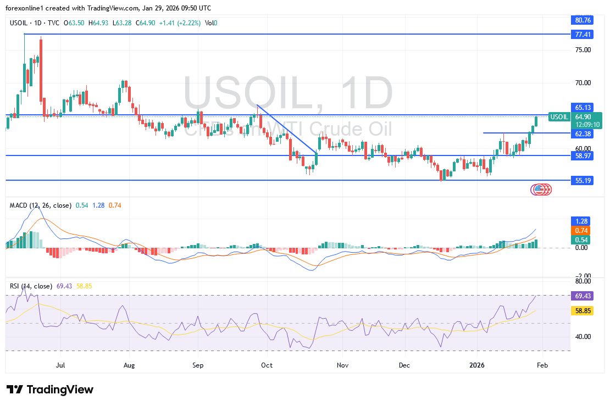Select the descending blue trend line in October
This screenshot has width=610, height=406.
pyautogui.click(x=287, y=129)
